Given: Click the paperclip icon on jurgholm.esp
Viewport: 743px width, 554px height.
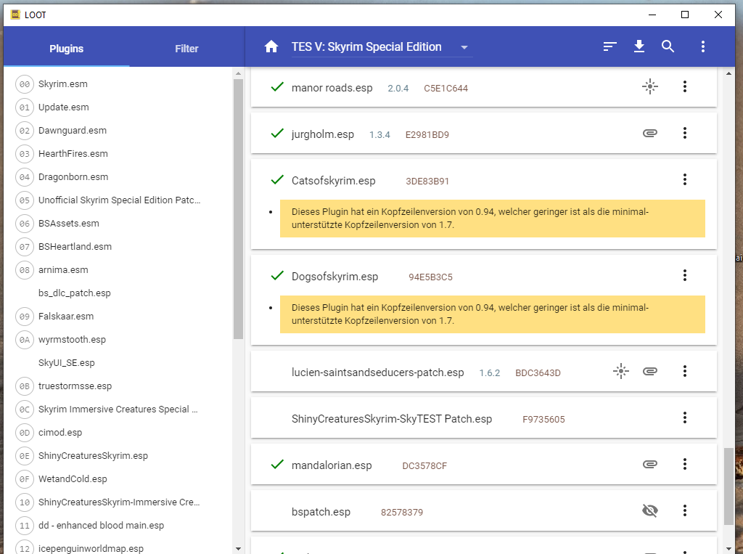Looking at the screenshot, I should 650,134.
